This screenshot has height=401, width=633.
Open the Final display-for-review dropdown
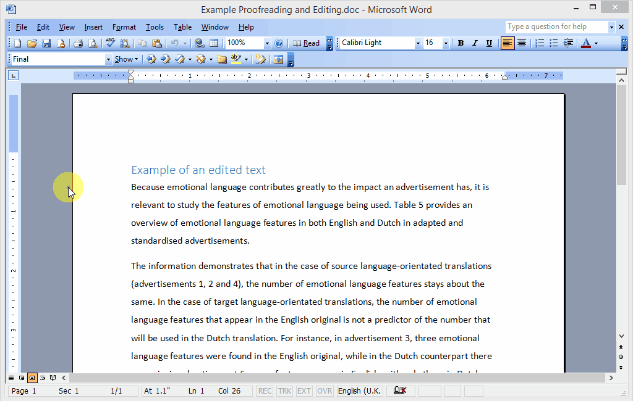point(108,59)
